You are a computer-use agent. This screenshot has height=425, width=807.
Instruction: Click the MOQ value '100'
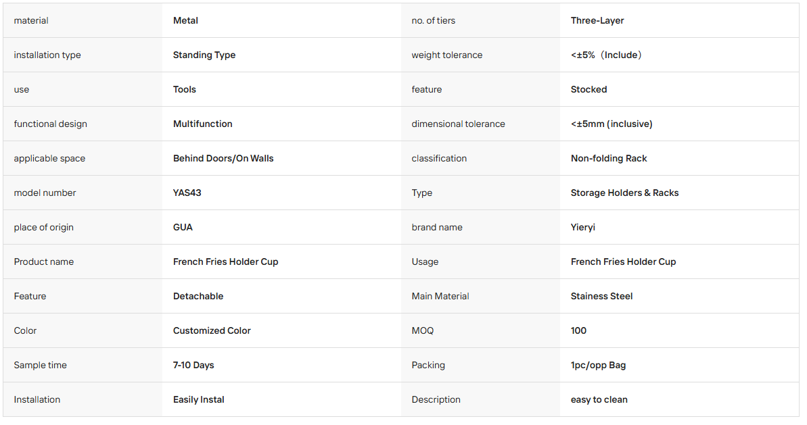pyautogui.click(x=578, y=330)
